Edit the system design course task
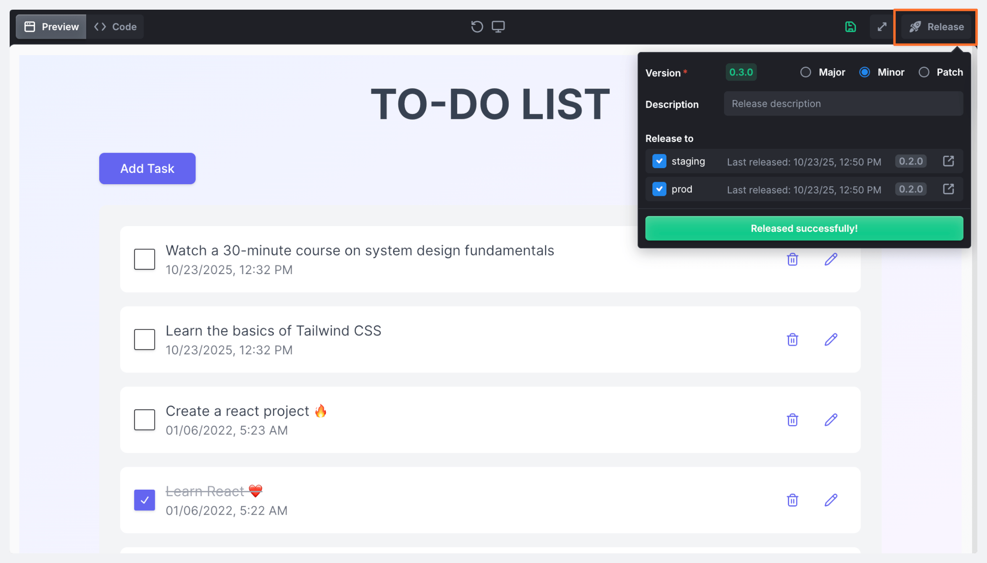 (831, 260)
